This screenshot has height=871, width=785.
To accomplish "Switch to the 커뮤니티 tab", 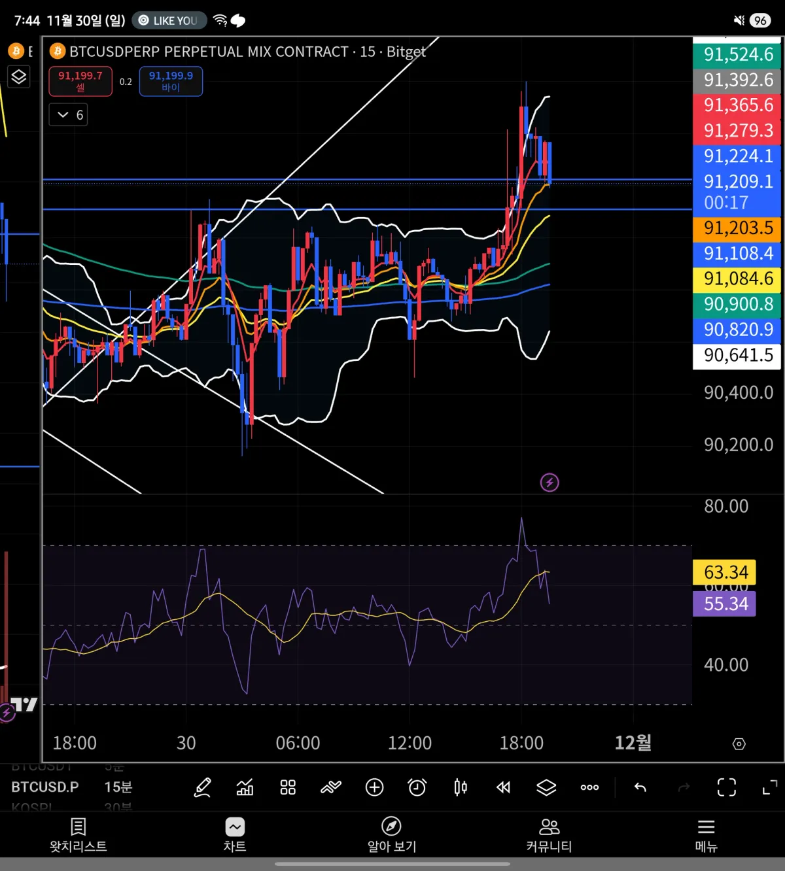I will (x=549, y=835).
